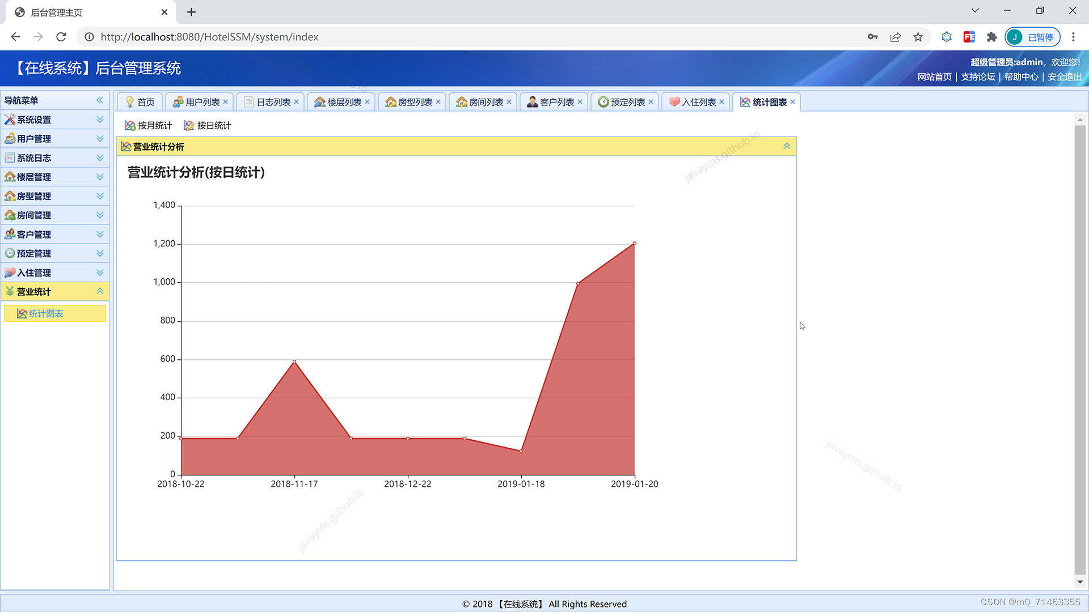Close the 用户列表 tab
The height and width of the screenshot is (612, 1089).
(x=225, y=102)
